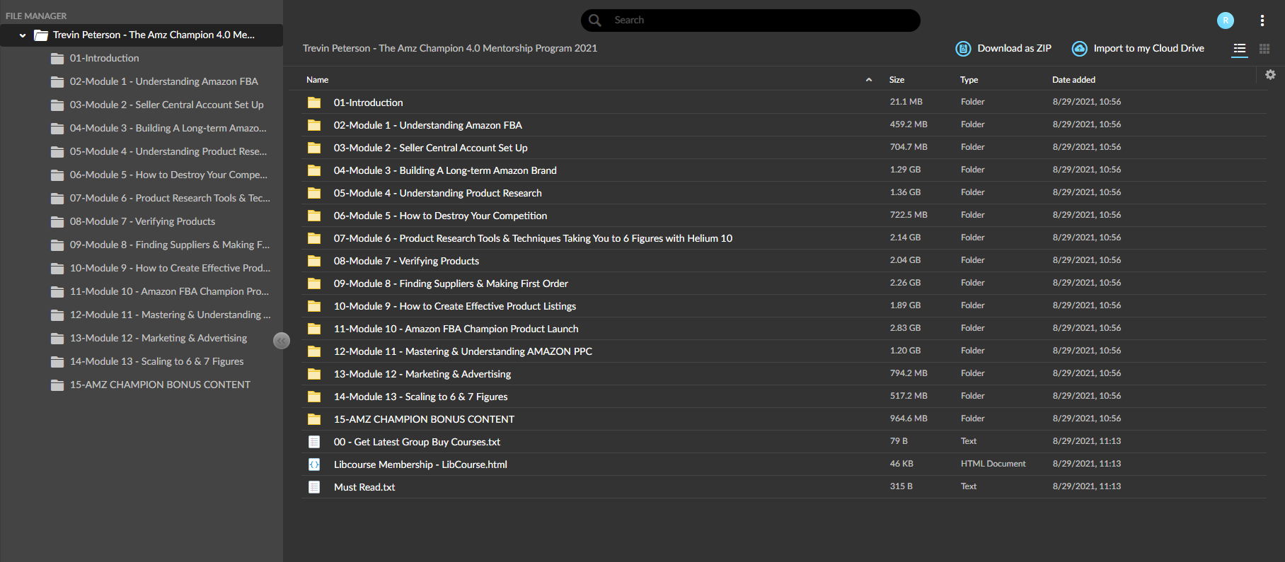Click the user avatar icon
This screenshot has height=562, width=1285.
click(1226, 21)
